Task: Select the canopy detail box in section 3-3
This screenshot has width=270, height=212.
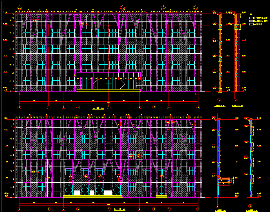Action: point(226,180)
